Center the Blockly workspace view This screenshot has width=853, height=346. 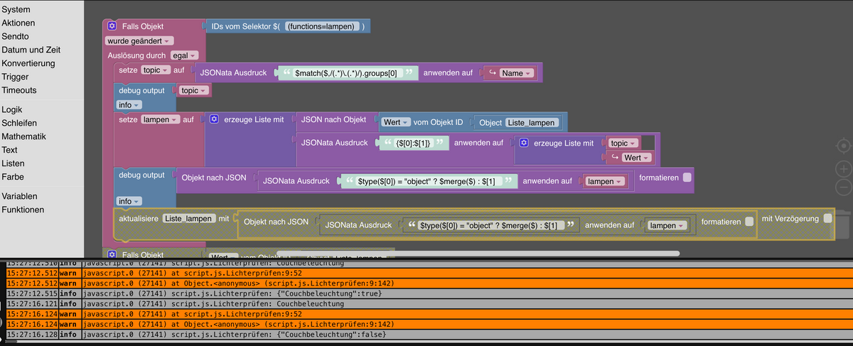pyautogui.click(x=843, y=144)
